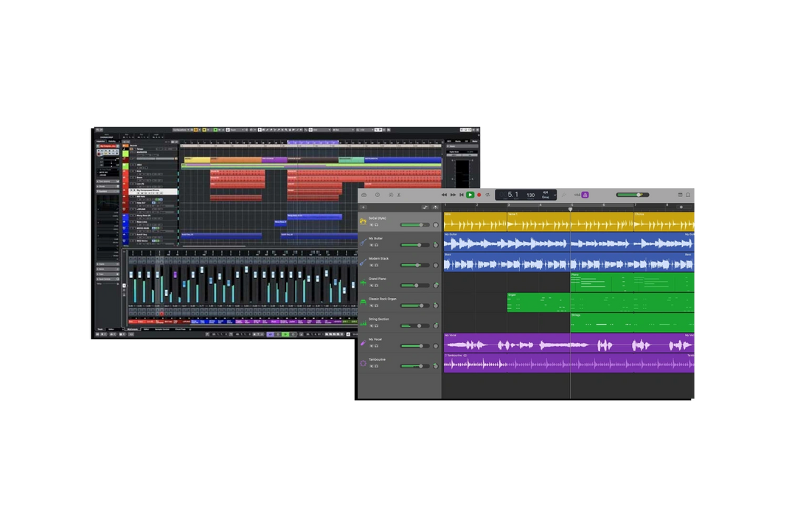The image size is (789, 526).
Task: Click the playhead marker at bar 5 in the ruler
Action: point(570,207)
